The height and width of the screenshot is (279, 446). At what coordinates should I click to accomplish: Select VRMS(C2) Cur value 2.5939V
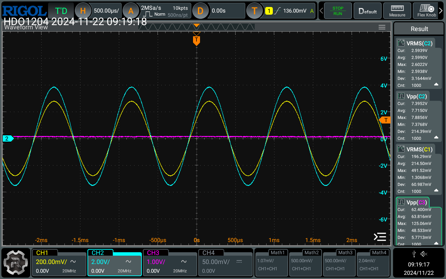419,51
